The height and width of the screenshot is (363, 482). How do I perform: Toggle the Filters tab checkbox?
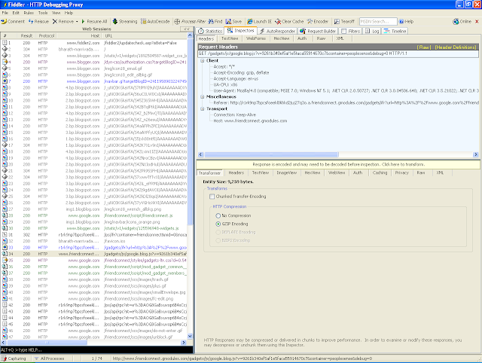(344, 31)
